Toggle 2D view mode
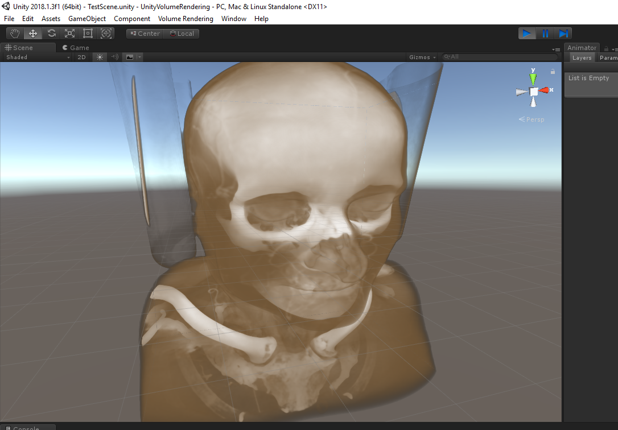The image size is (618, 430). [x=81, y=57]
